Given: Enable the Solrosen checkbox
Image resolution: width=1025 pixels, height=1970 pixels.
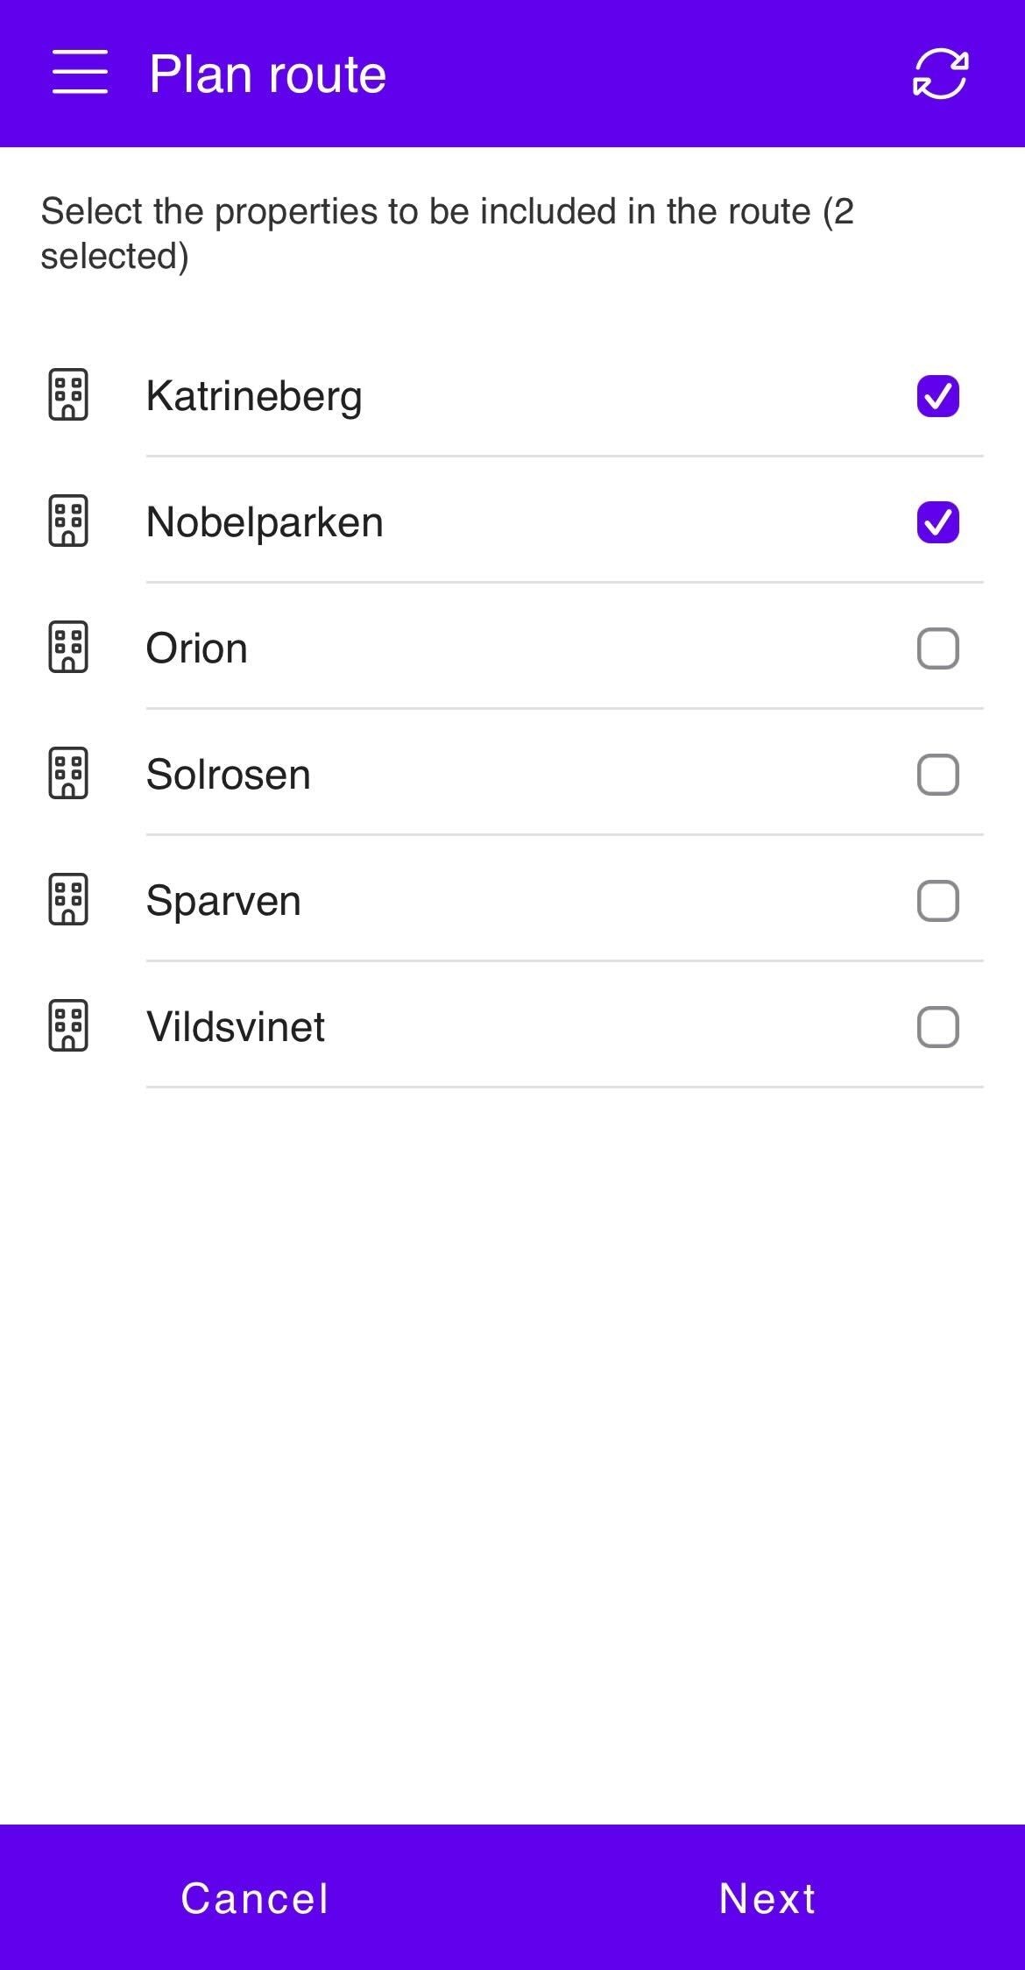Looking at the screenshot, I should pos(937,775).
